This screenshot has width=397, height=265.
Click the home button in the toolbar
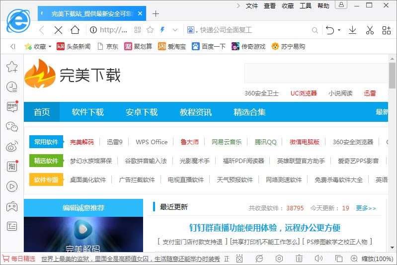tap(75, 30)
